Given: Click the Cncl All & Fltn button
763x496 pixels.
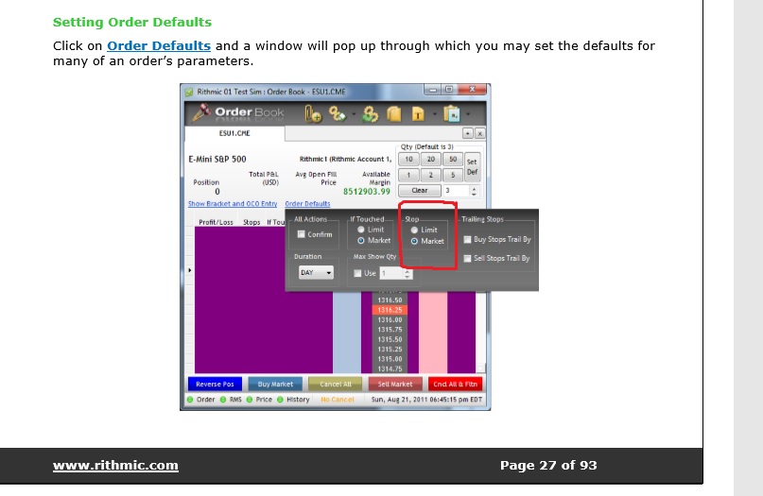Looking at the screenshot, I should coord(456,385).
